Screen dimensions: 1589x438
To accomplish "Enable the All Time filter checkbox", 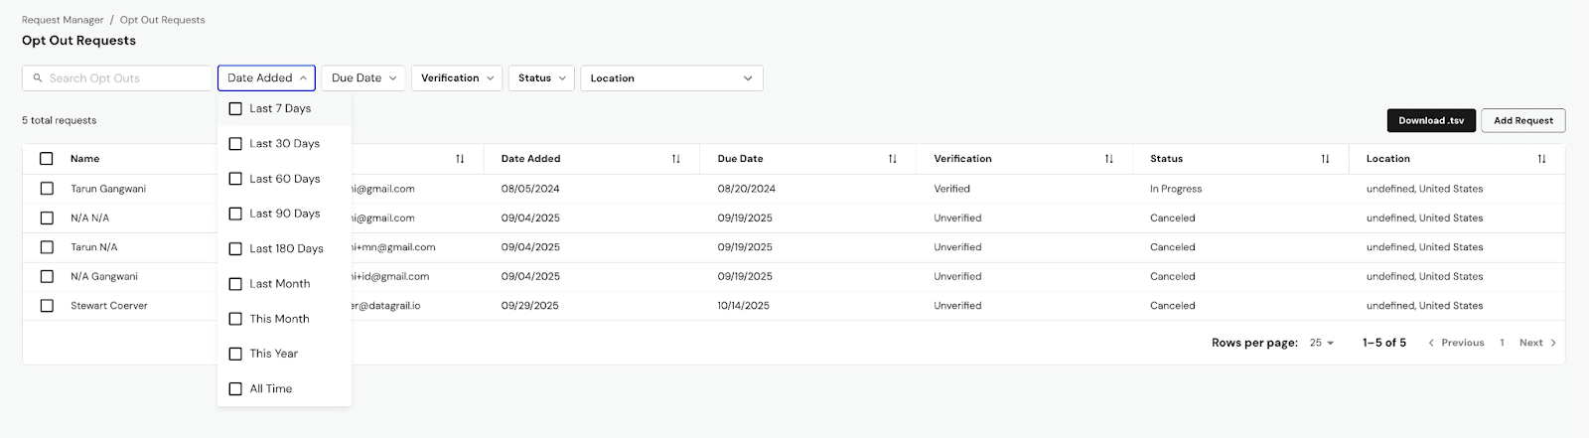I will (235, 389).
